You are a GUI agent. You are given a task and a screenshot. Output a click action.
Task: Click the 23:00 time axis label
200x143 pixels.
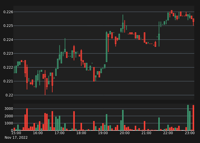tap(190, 133)
